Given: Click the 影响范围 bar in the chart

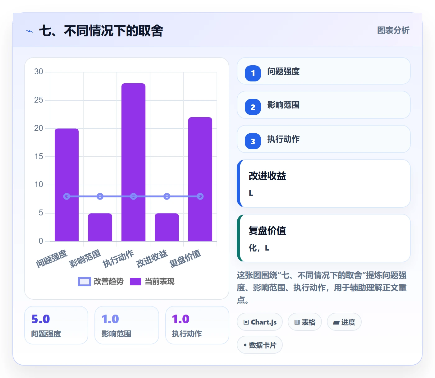Looking at the screenshot, I should click(x=100, y=227).
